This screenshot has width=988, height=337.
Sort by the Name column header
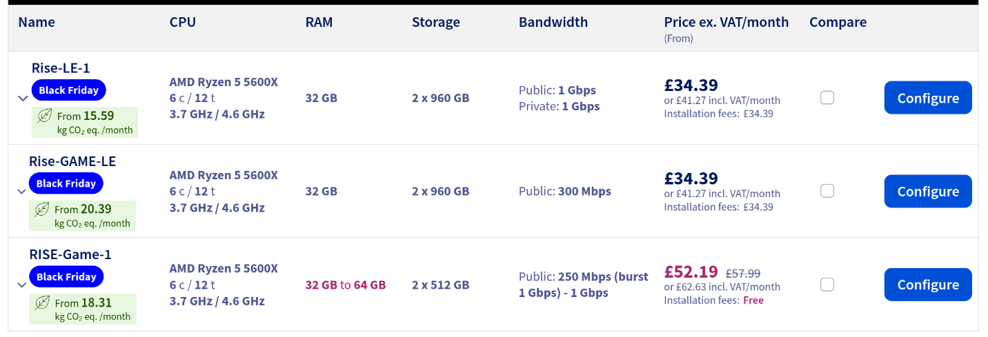[37, 22]
